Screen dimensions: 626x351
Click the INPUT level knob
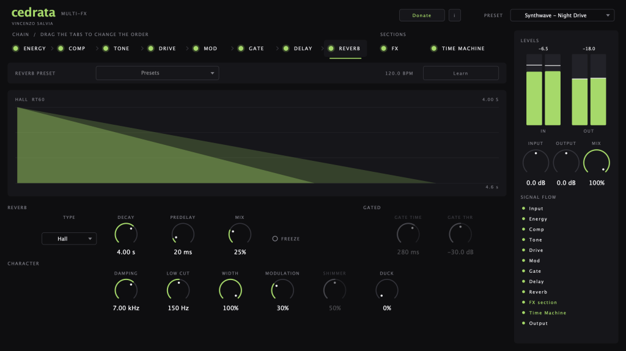click(x=536, y=163)
